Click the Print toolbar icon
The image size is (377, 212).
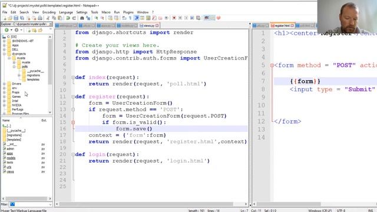[40, 18]
